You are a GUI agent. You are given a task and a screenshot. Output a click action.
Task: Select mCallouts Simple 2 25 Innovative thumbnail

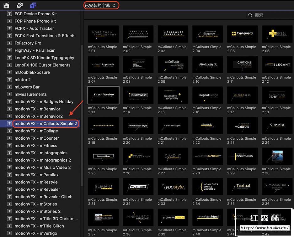pos(103,156)
